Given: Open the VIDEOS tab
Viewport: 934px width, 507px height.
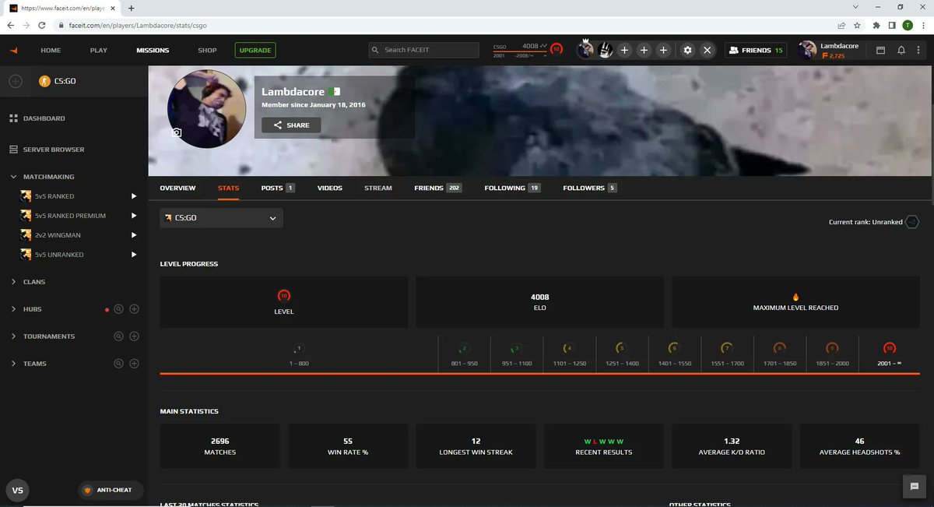Looking at the screenshot, I should 330,188.
